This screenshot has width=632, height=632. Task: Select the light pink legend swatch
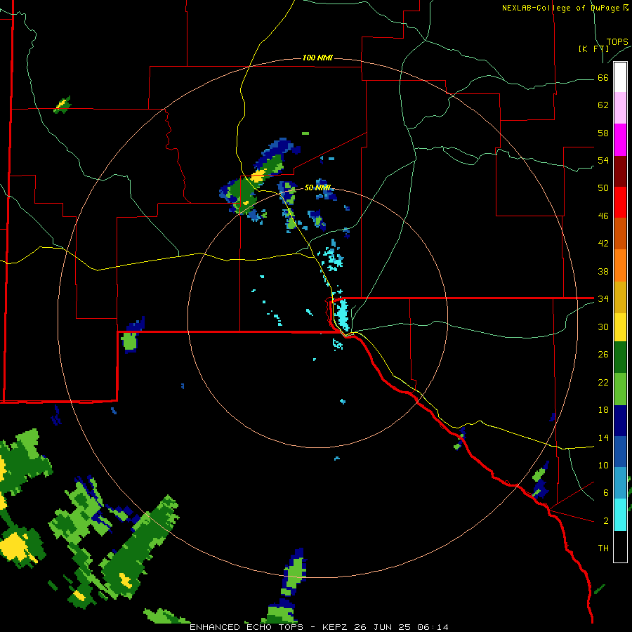pos(620,108)
